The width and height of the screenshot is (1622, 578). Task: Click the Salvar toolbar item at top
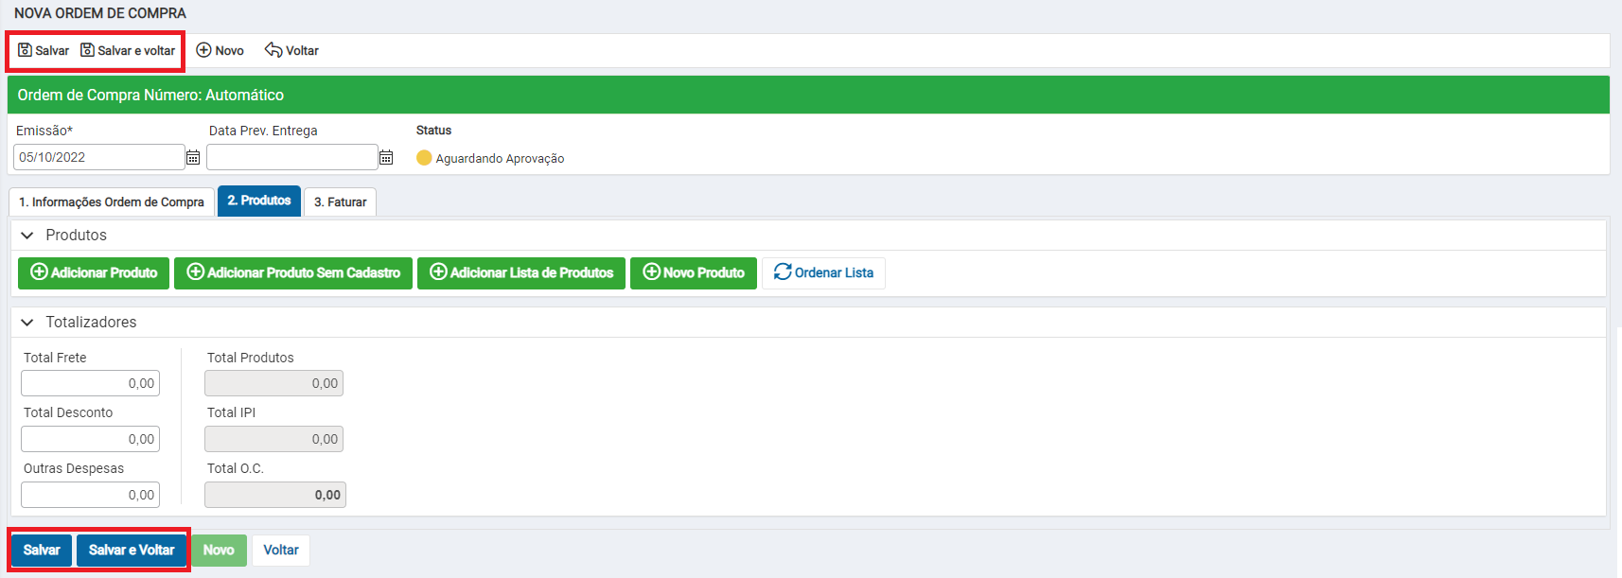pos(44,50)
